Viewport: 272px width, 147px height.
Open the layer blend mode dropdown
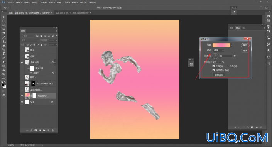point(29,40)
